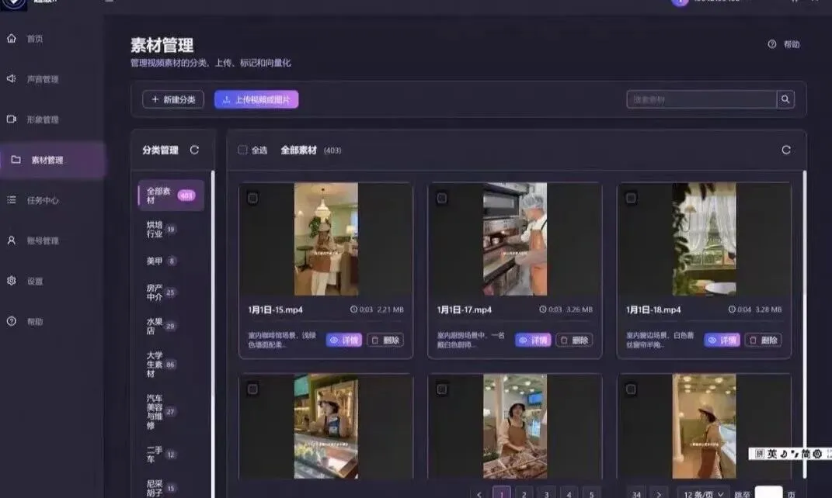Image resolution: width=832 pixels, height=498 pixels.
Task: Select the 房产中介 category
Action: tap(162, 292)
